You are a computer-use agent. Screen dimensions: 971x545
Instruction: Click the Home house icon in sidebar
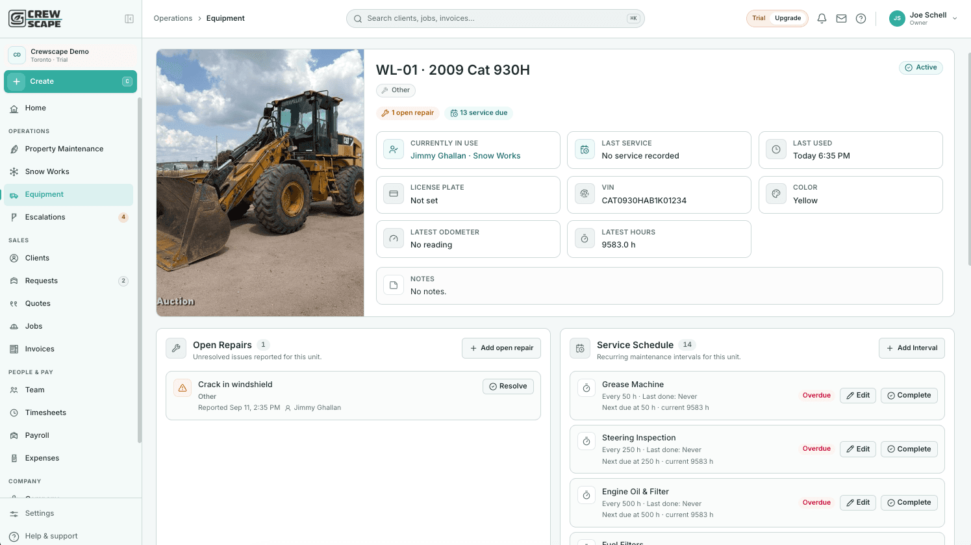(x=14, y=108)
